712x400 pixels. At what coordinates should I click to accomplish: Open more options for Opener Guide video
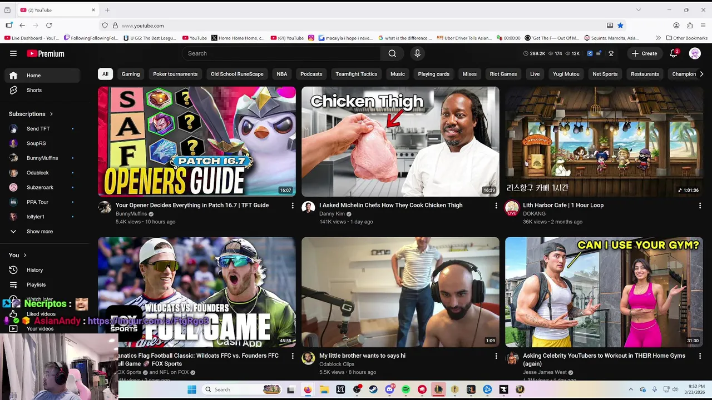tap(293, 206)
